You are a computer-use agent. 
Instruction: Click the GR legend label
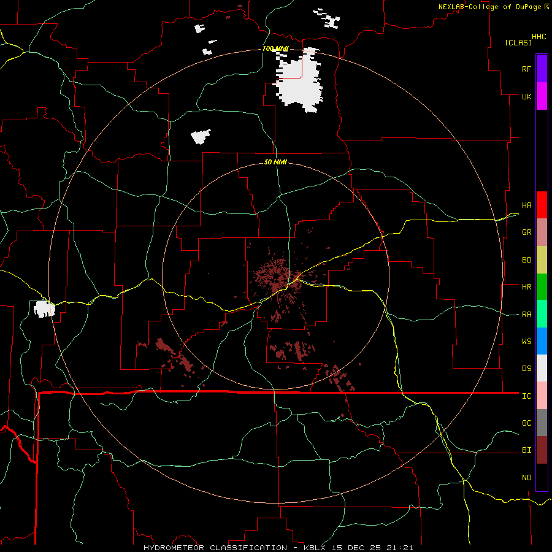(526, 232)
